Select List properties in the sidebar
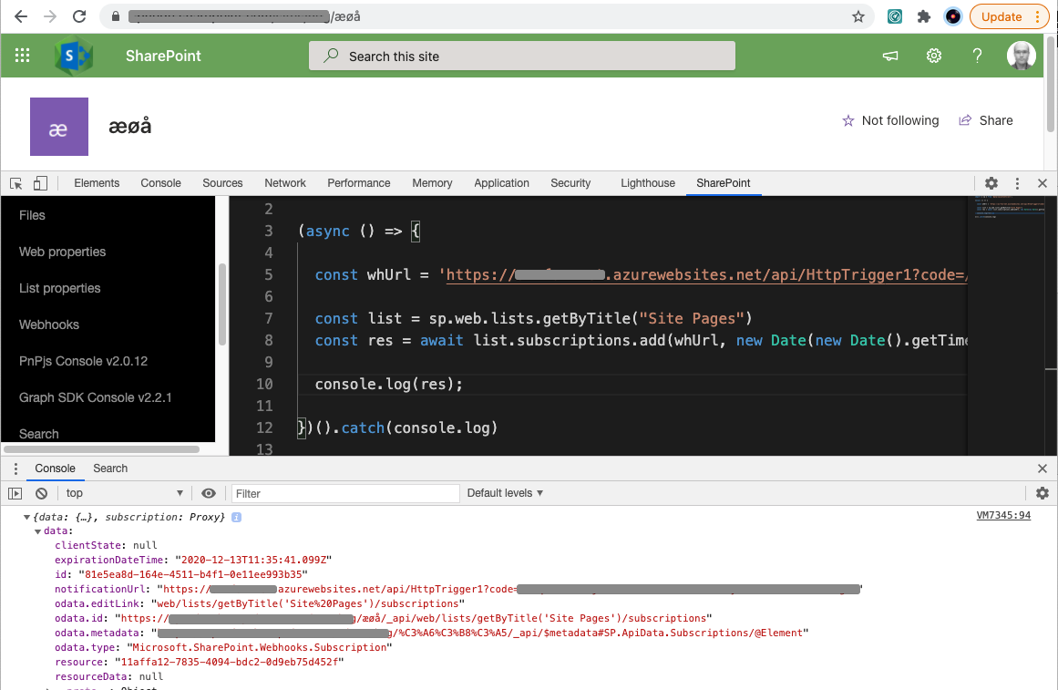Image resolution: width=1058 pixels, height=690 pixels. click(x=60, y=288)
